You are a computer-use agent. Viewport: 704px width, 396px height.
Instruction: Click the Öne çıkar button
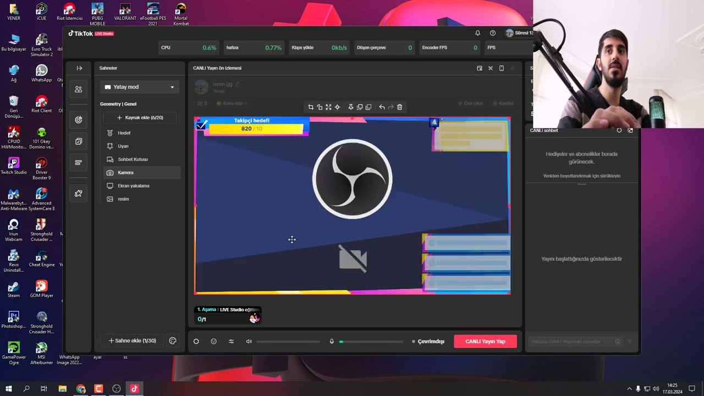pos(470,103)
